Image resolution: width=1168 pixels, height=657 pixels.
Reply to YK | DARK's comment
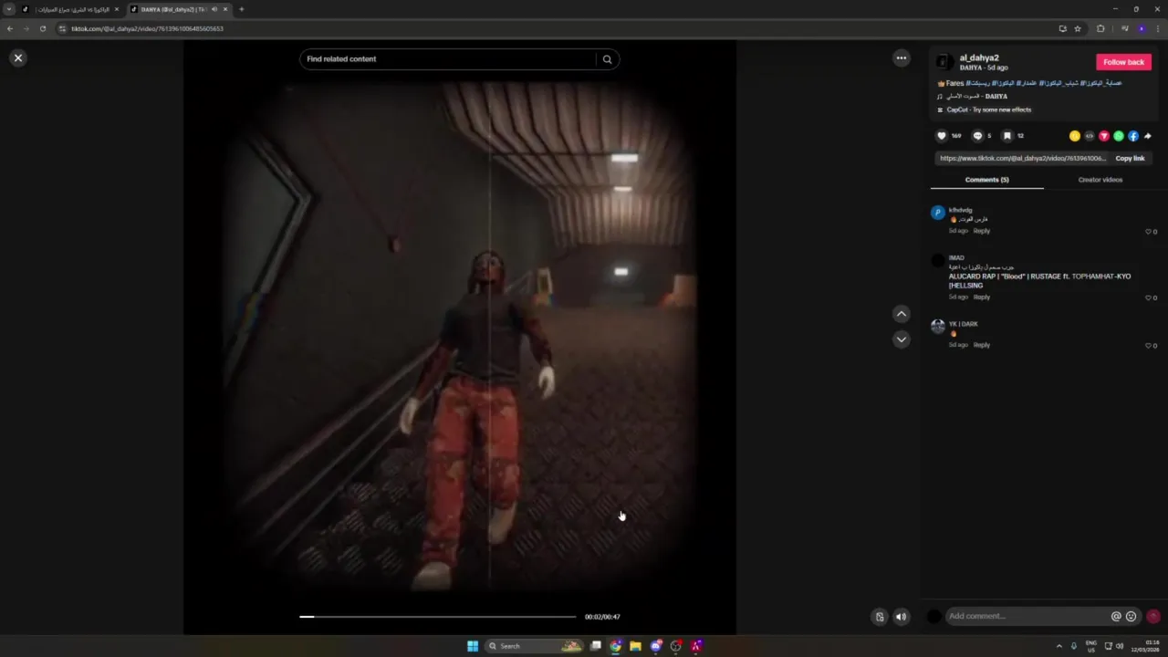coord(981,345)
